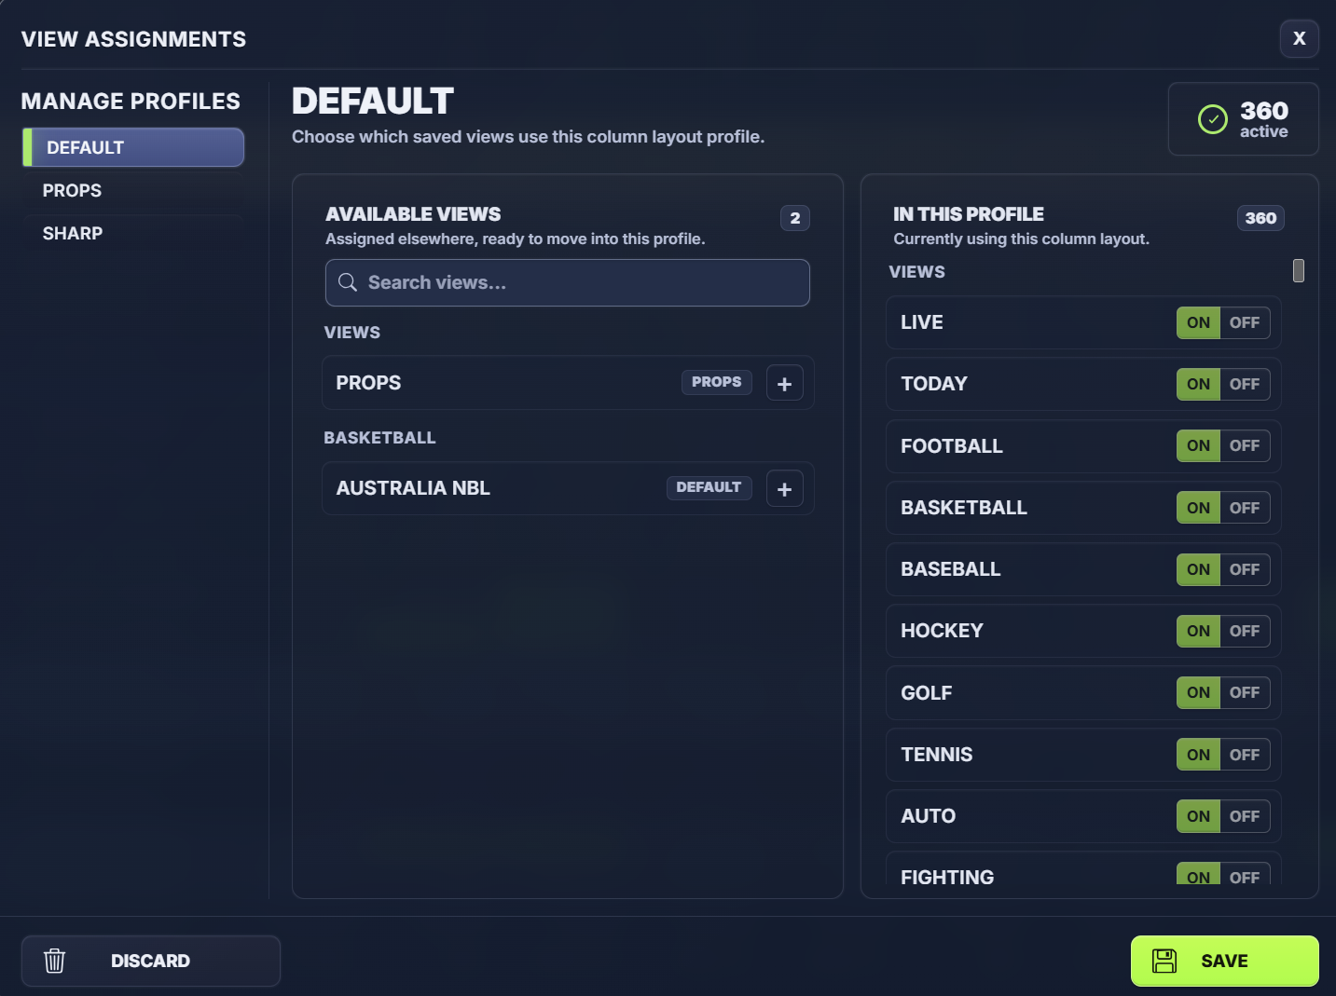This screenshot has height=996, width=1336.
Task: Click the magnifier icon in the search box
Action: [348, 282]
